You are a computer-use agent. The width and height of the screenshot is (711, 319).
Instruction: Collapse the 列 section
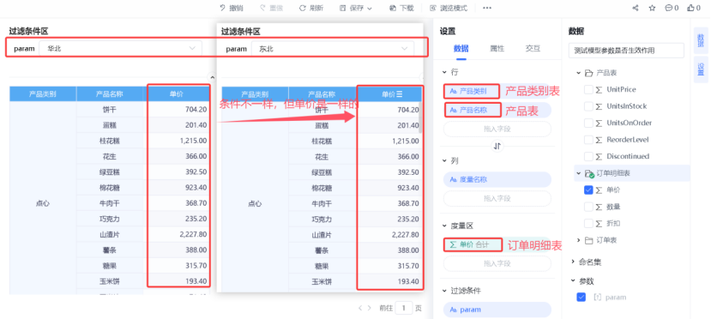coord(444,161)
